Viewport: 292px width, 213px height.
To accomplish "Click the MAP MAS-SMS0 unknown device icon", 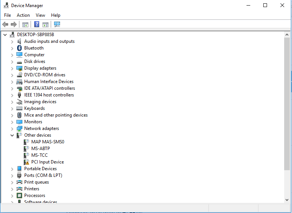I will coord(26,142).
